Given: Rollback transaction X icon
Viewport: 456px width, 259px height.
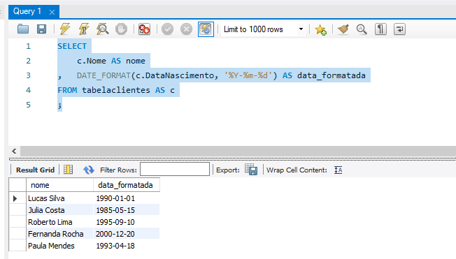Looking at the screenshot, I should pos(186,29).
